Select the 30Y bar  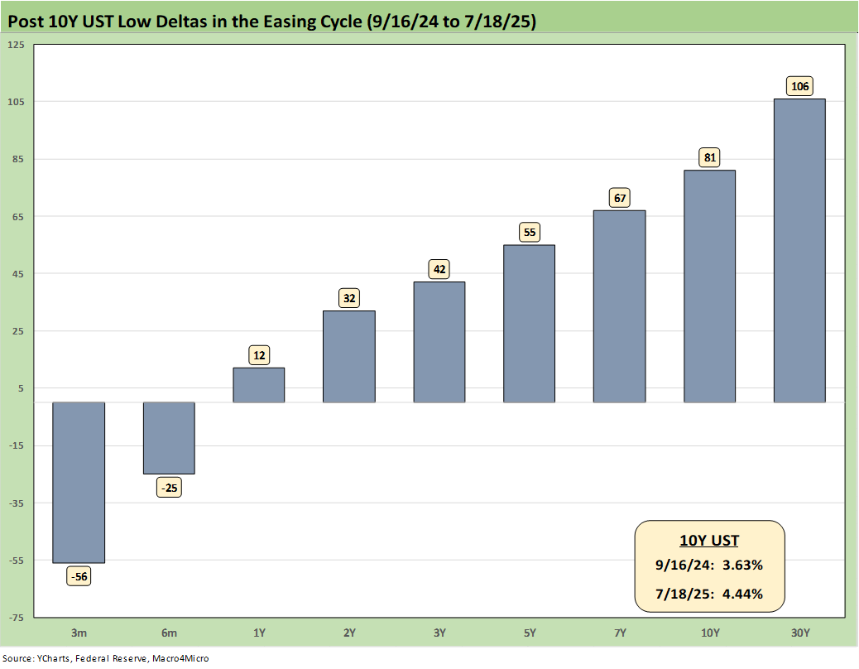(800, 250)
